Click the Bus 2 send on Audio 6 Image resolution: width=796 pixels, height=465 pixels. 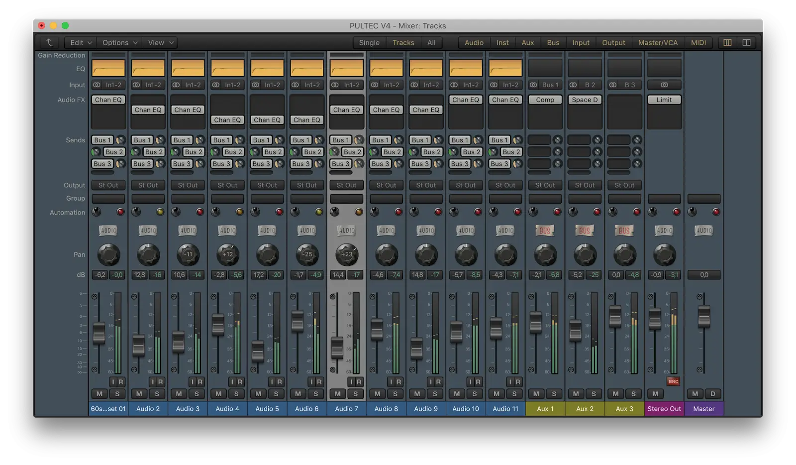point(312,152)
